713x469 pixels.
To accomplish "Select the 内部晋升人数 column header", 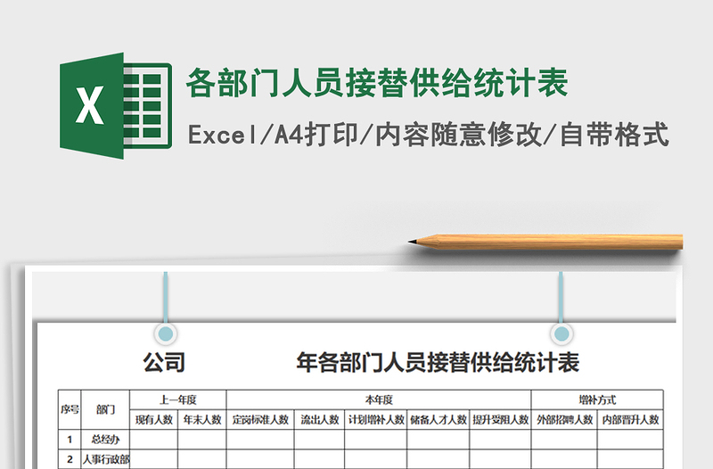I will 630,419.
